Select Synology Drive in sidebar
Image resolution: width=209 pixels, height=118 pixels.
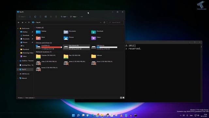click(27, 65)
